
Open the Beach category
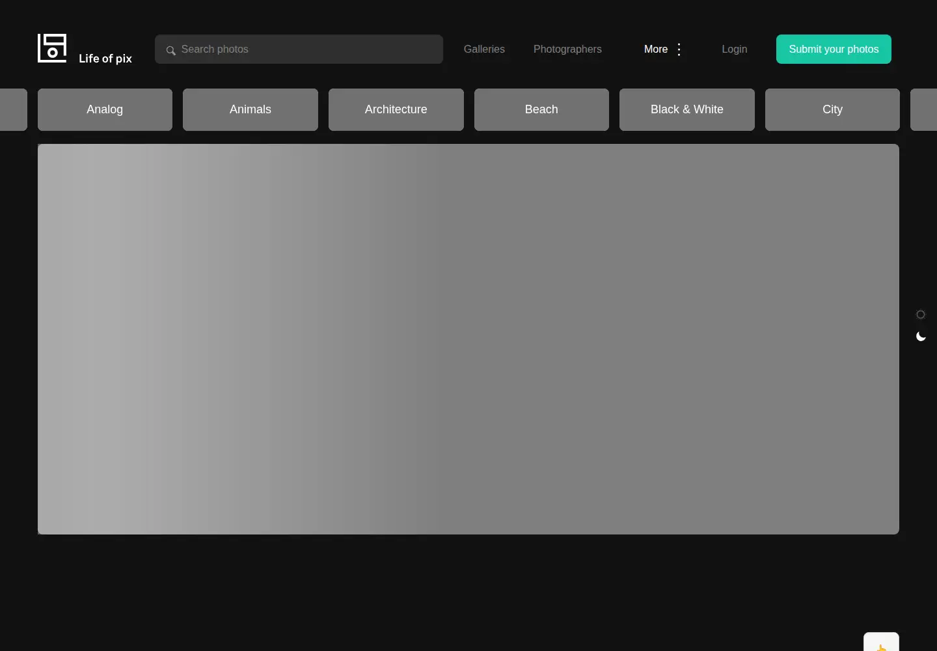point(541,109)
